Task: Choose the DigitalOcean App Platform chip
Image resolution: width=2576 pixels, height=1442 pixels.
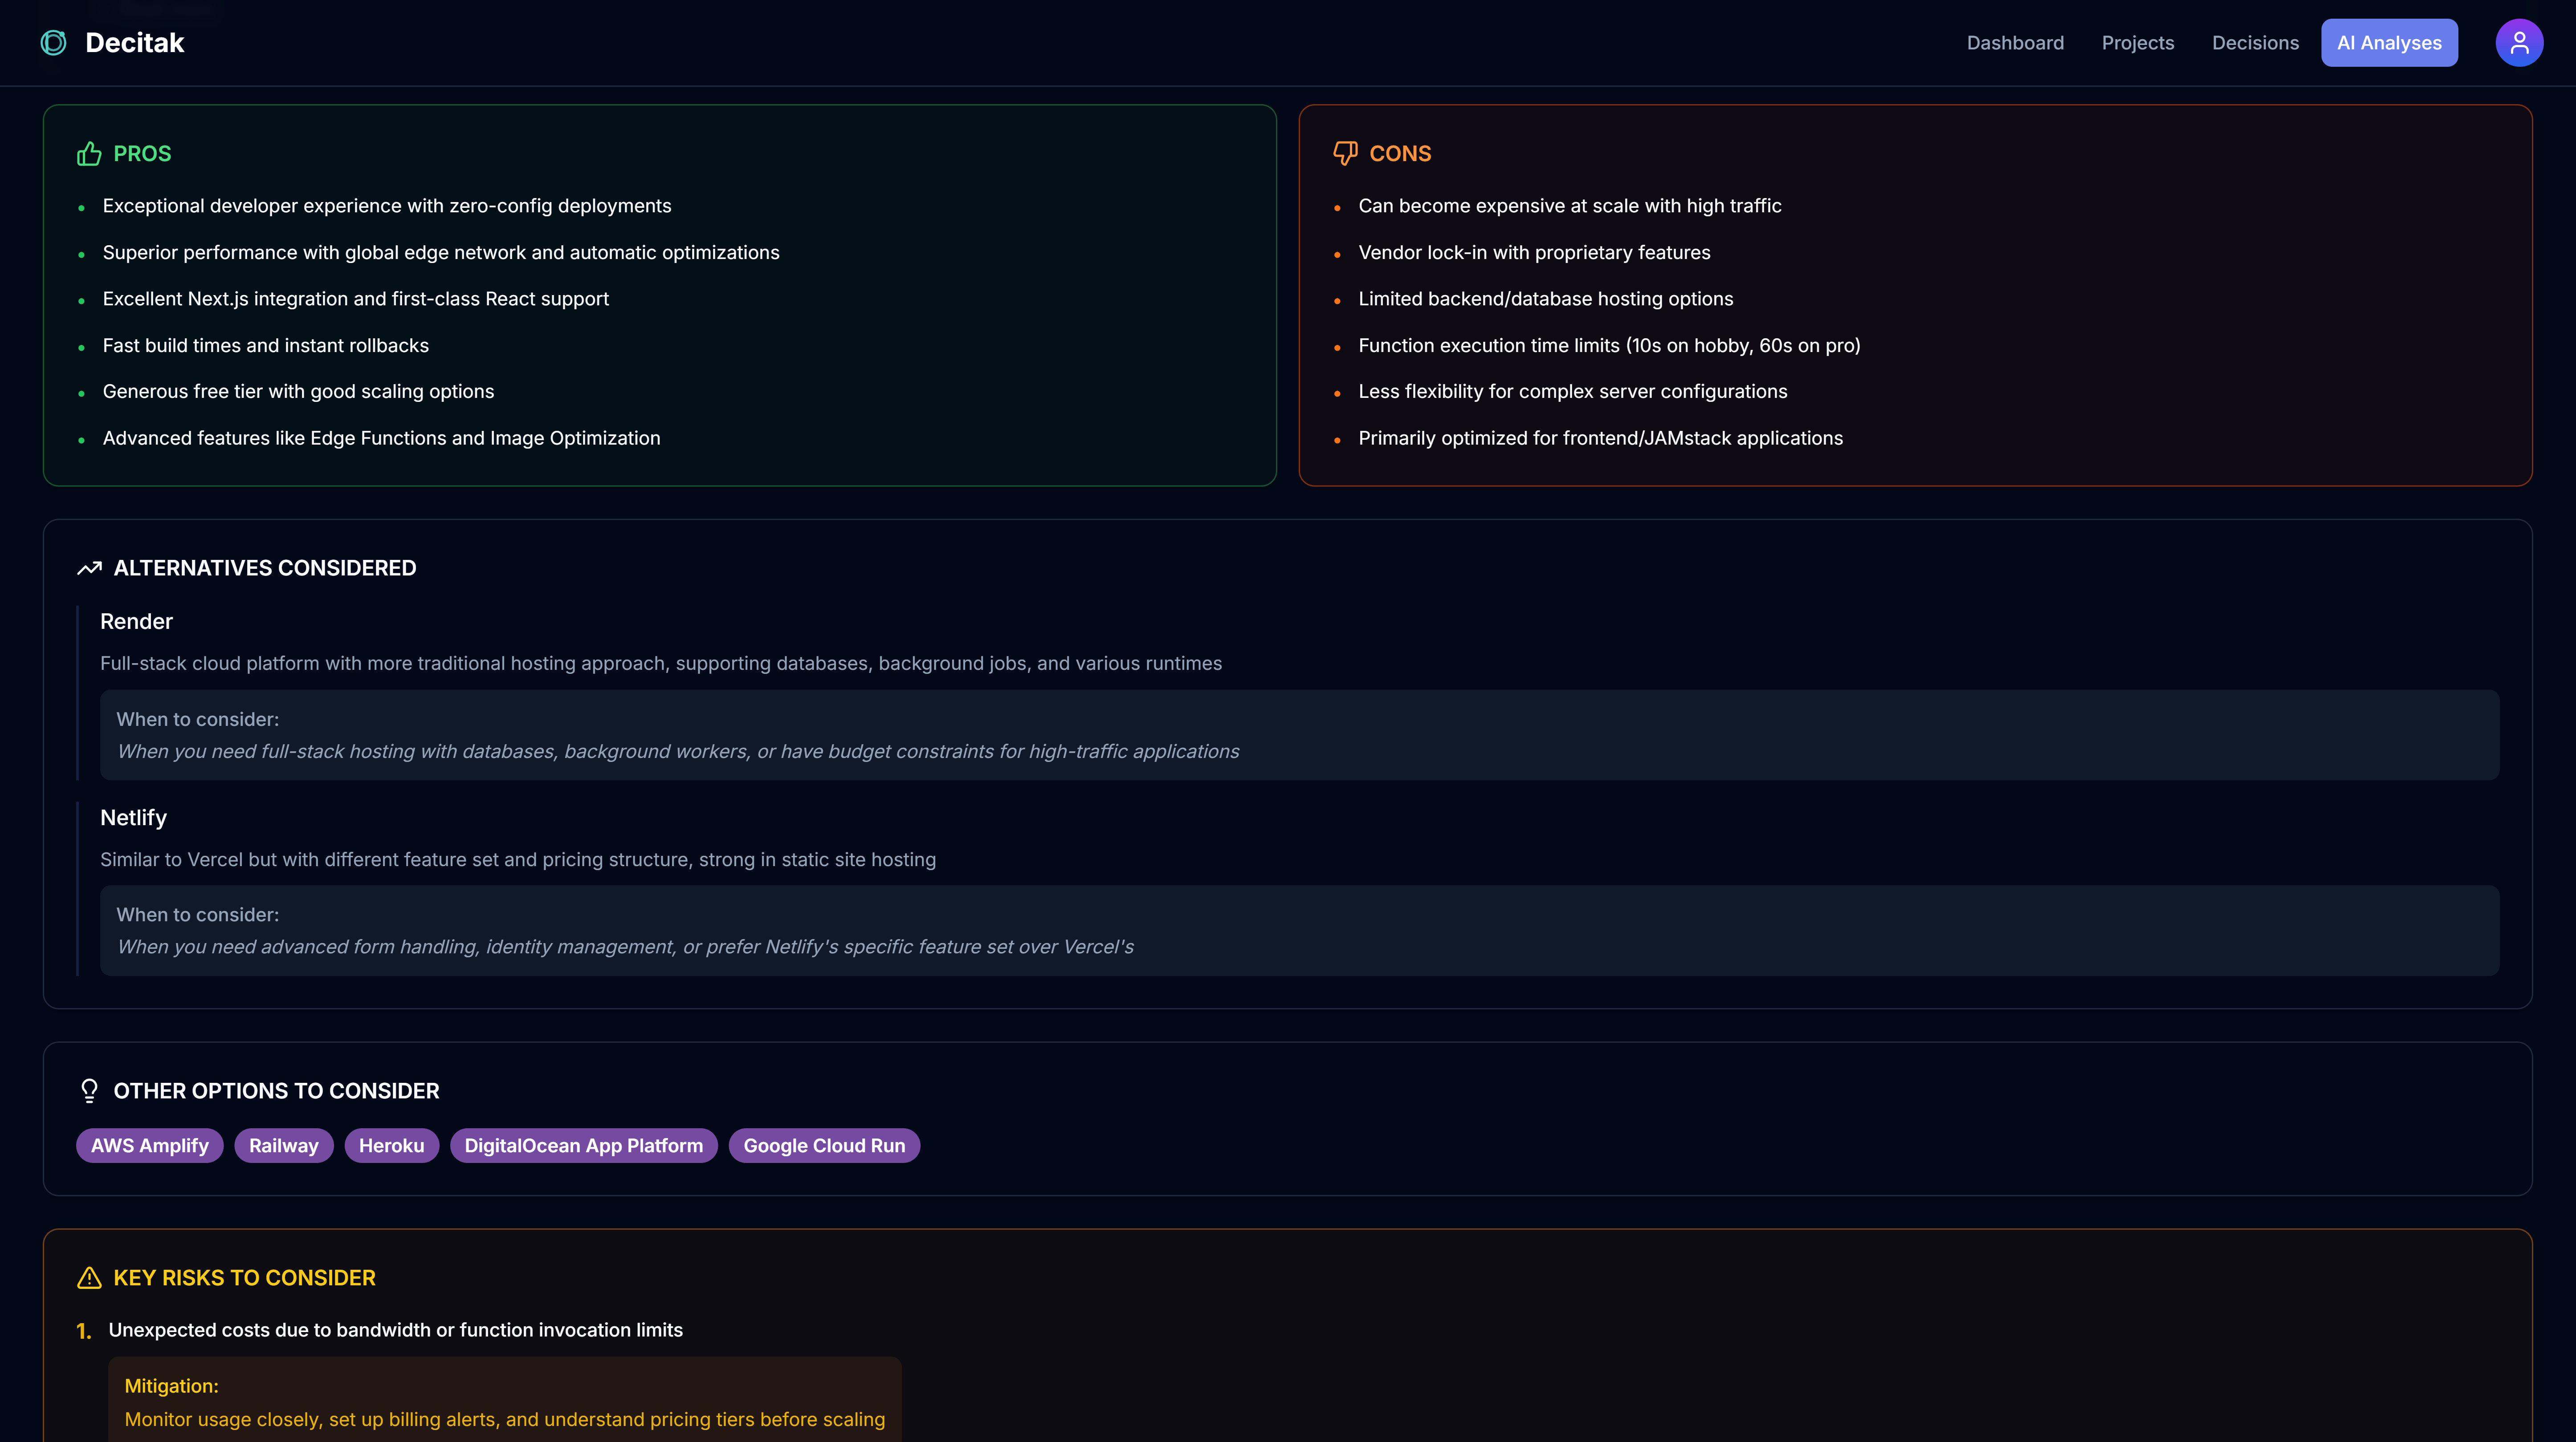Action: tap(583, 1146)
